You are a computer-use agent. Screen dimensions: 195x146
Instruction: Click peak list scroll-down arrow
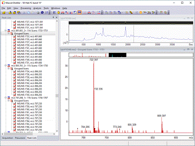click(x=57, y=131)
